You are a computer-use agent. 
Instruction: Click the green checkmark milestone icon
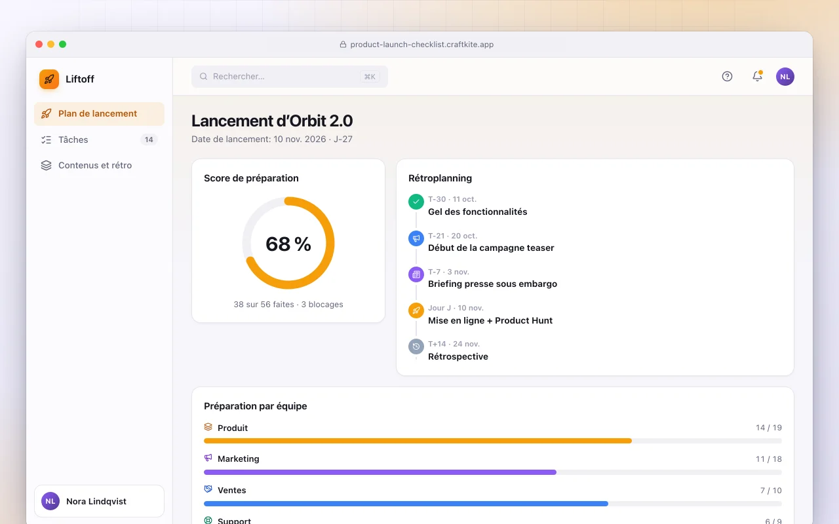coord(416,202)
